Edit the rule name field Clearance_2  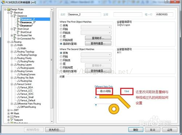coord(84,15)
